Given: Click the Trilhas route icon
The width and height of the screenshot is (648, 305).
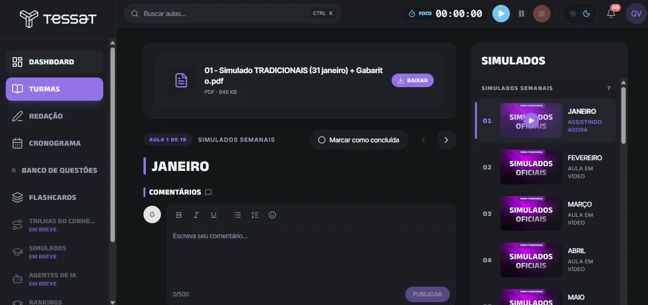Looking at the screenshot, I should [x=17, y=225].
